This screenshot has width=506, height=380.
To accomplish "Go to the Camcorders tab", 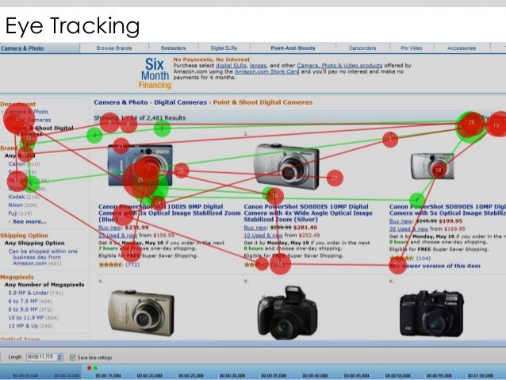I will (362, 48).
